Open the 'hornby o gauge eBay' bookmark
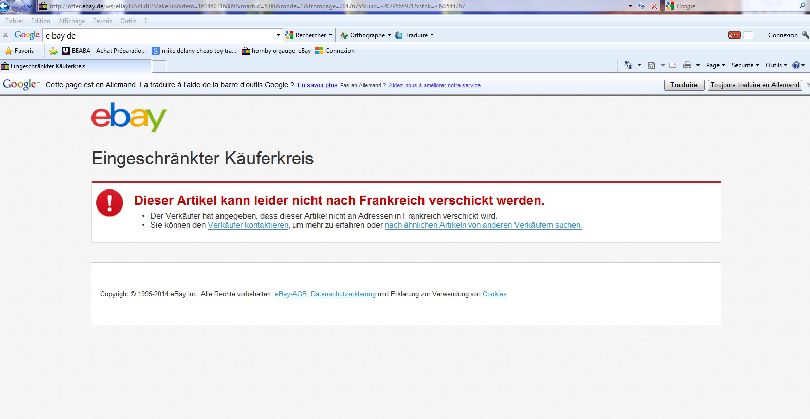 [276, 51]
